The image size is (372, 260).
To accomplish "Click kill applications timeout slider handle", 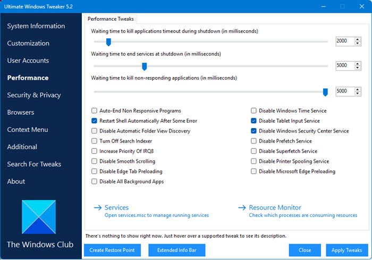I will 108,42.
